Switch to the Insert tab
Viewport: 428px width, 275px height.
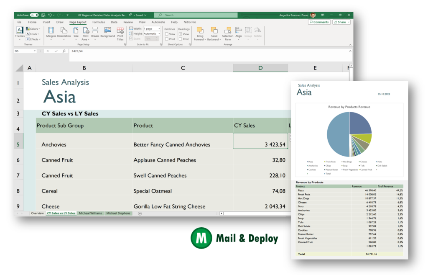point(46,22)
